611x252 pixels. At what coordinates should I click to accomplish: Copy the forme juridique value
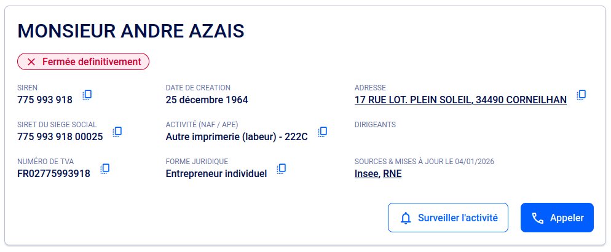coord(282,168)
